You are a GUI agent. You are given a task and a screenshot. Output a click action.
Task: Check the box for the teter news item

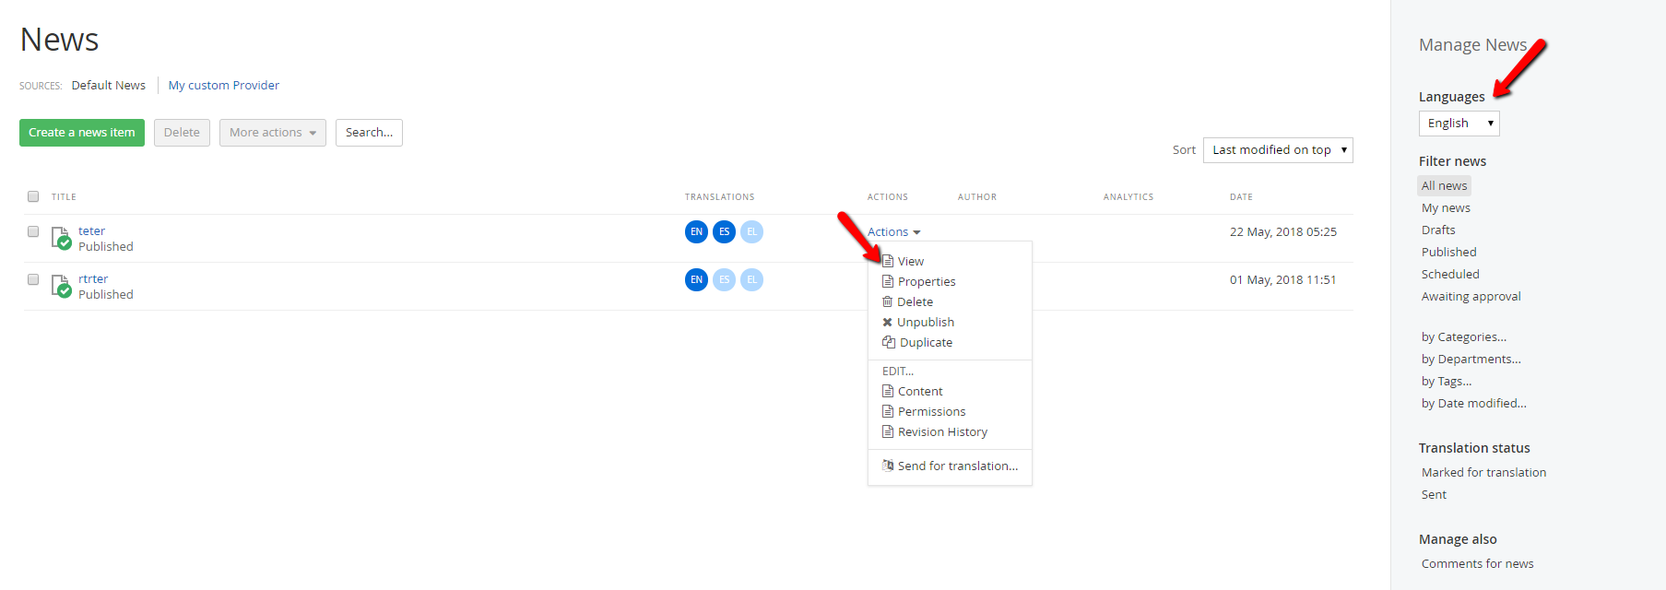pos(33,231)
